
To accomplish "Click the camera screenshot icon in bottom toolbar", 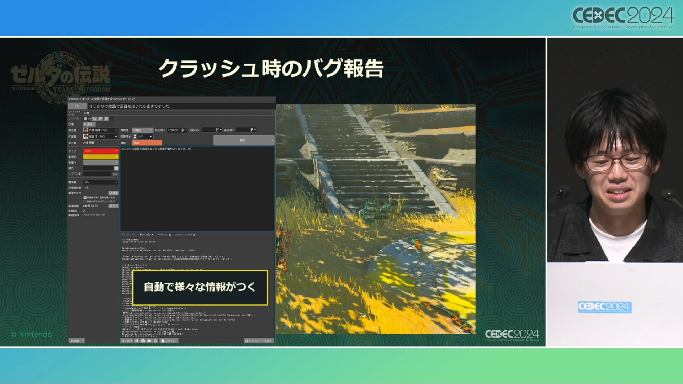I will tap(143, 341).
